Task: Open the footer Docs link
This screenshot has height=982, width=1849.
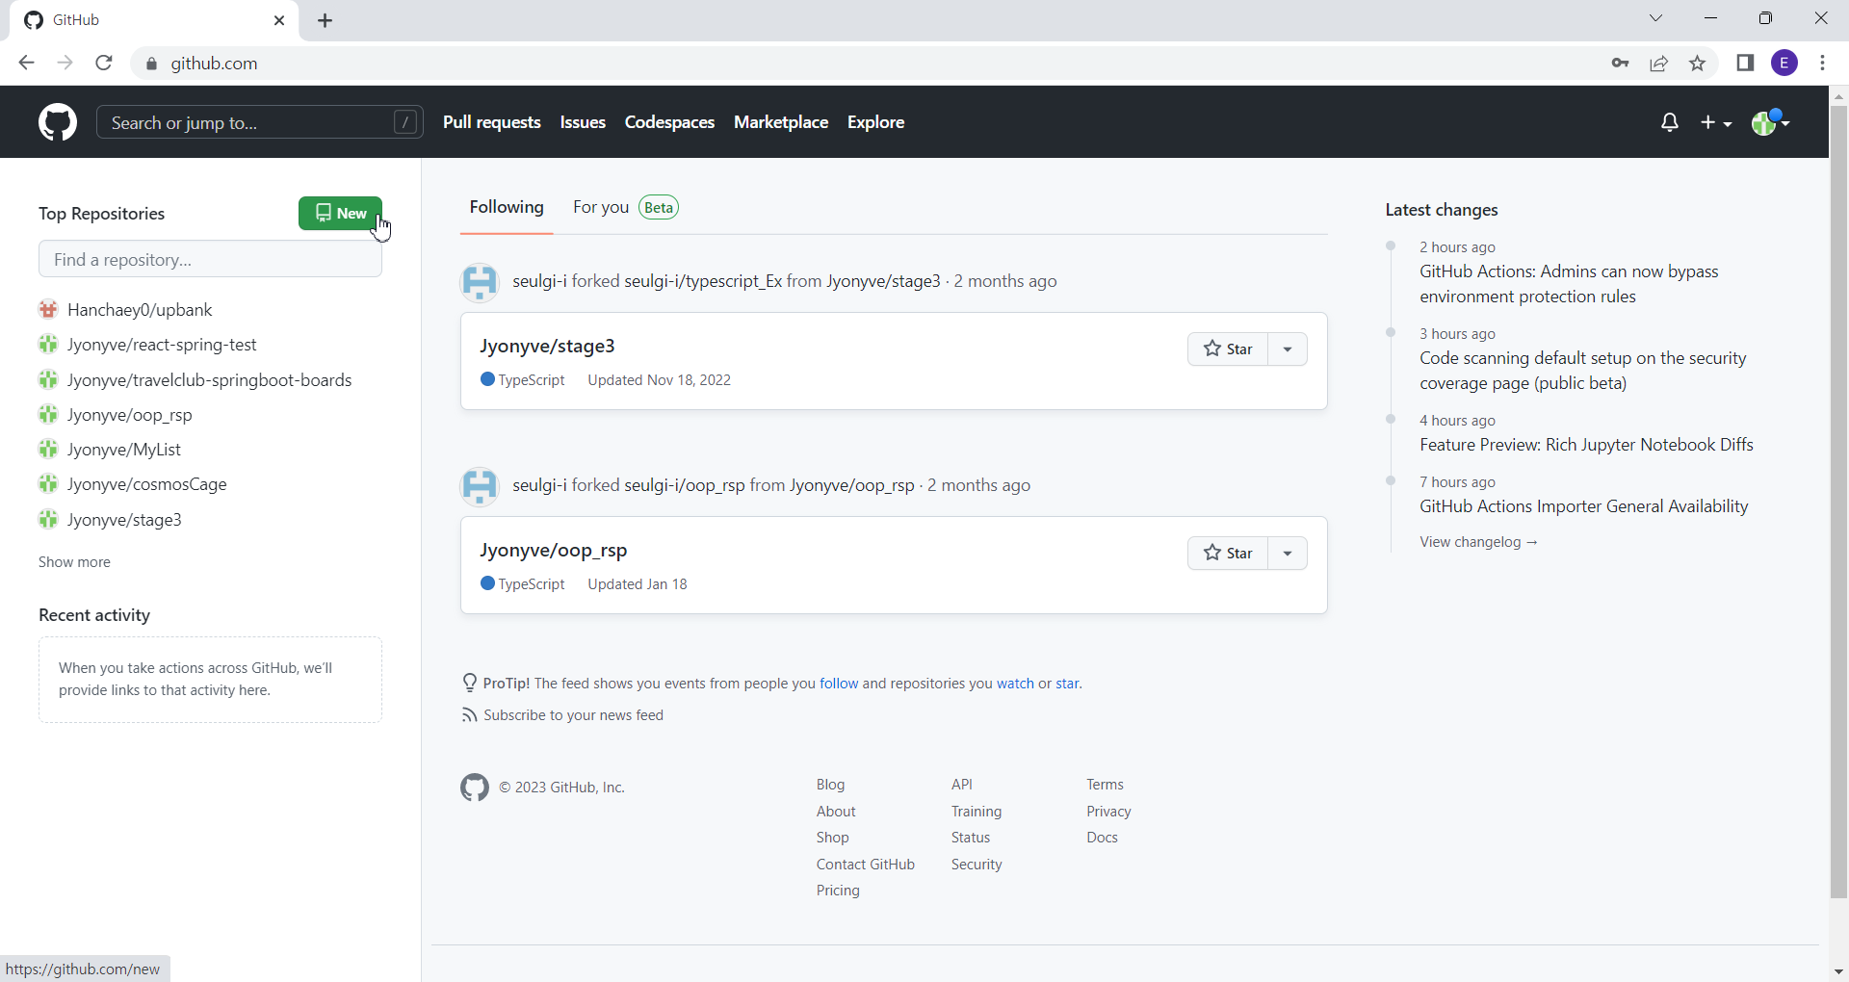Action: [1102, 838]
